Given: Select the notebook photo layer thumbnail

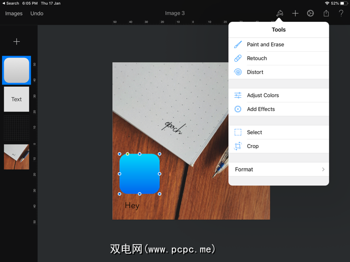Looking at the screenshot, I should click(x=17, y=157).
